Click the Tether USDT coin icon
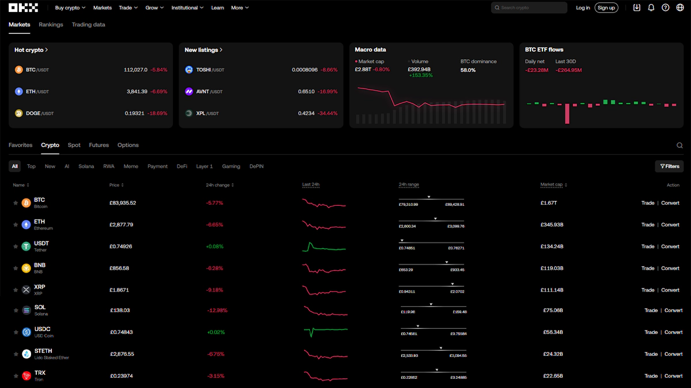691x388 pixels. coord(26,247)
